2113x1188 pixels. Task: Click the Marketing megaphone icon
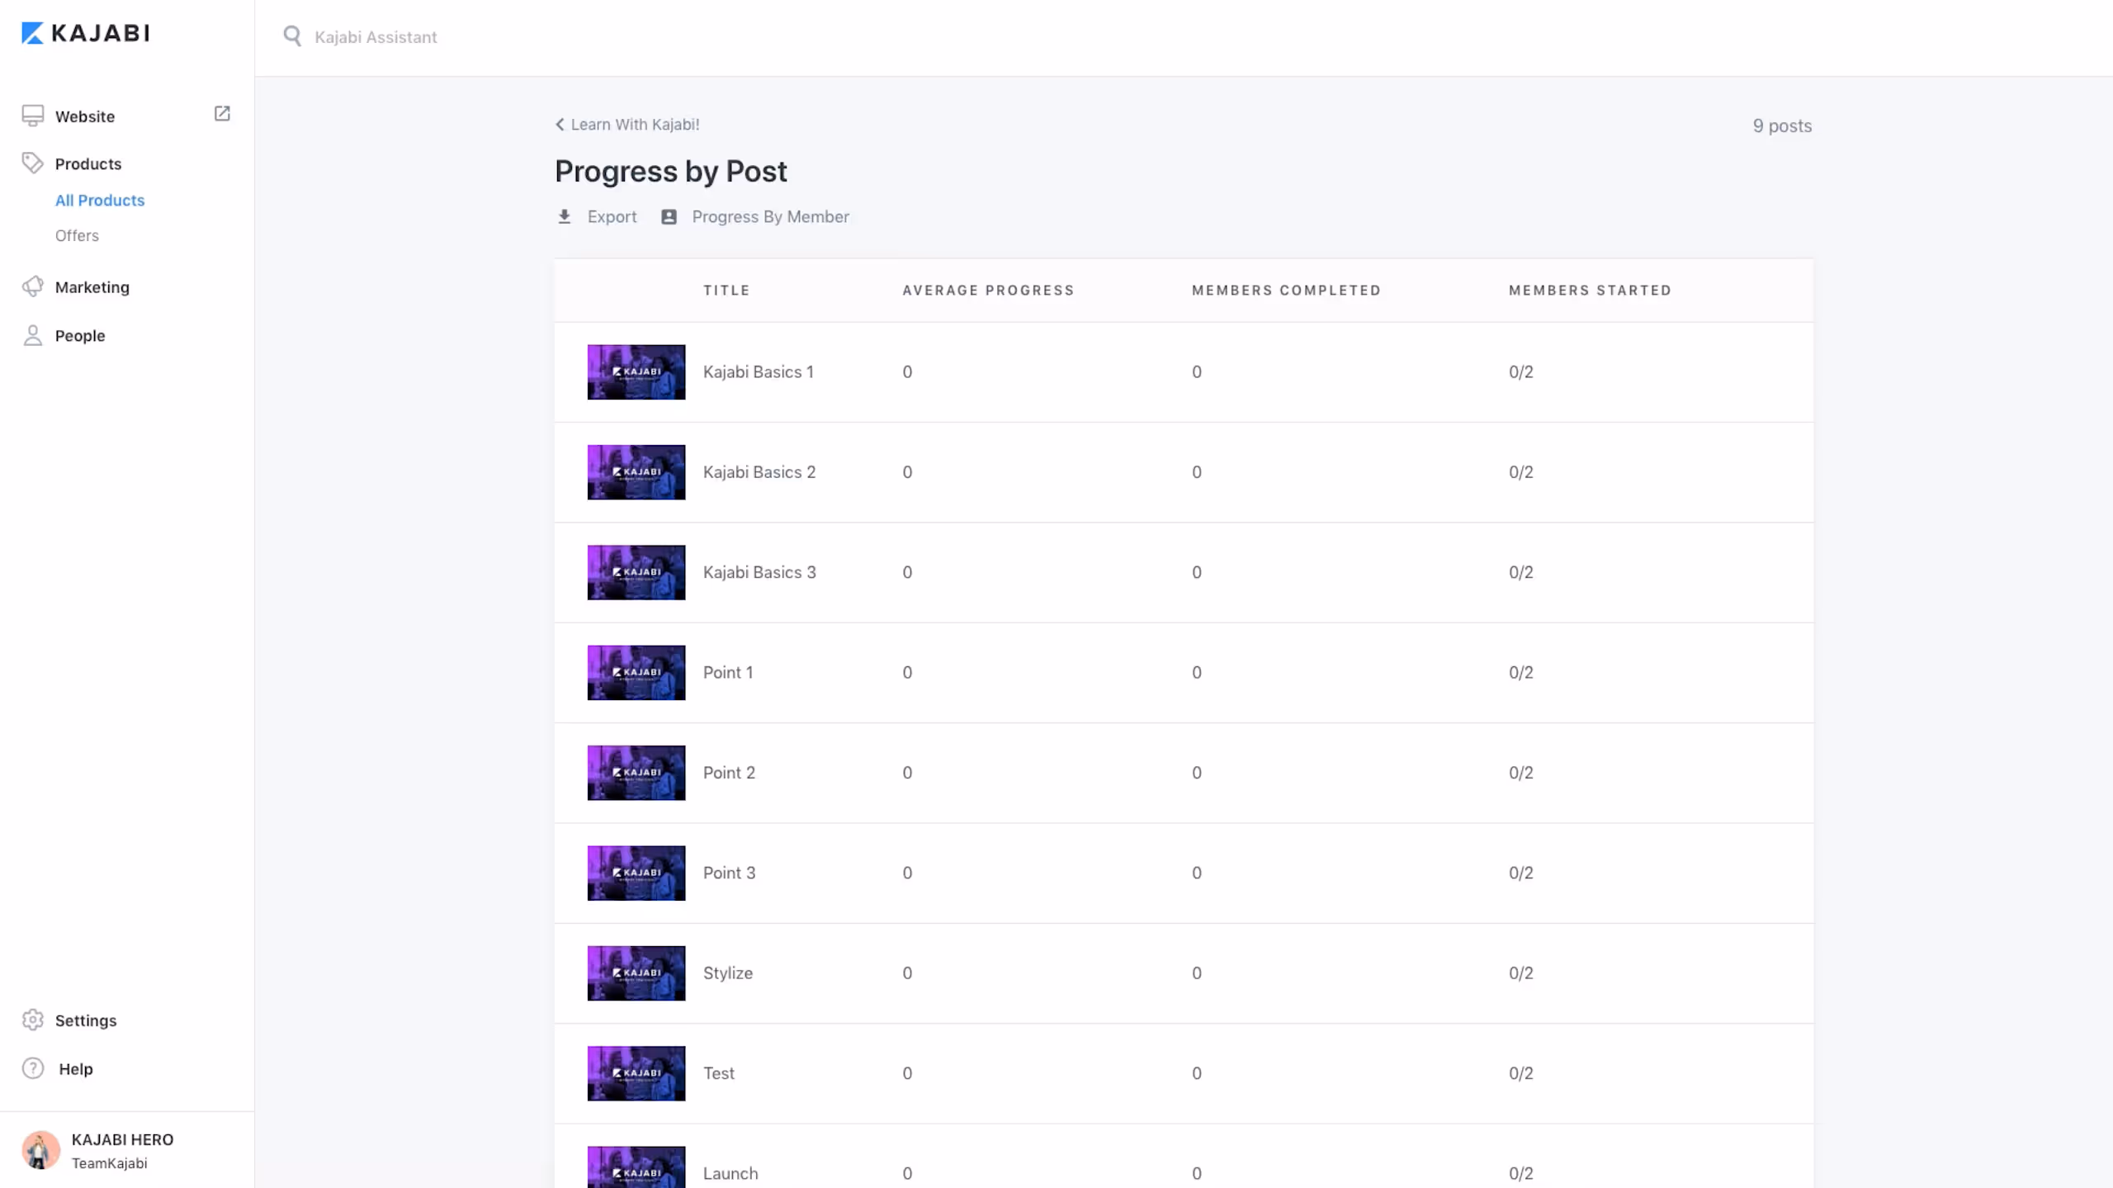pyautogui.click(x=32, y=286)
